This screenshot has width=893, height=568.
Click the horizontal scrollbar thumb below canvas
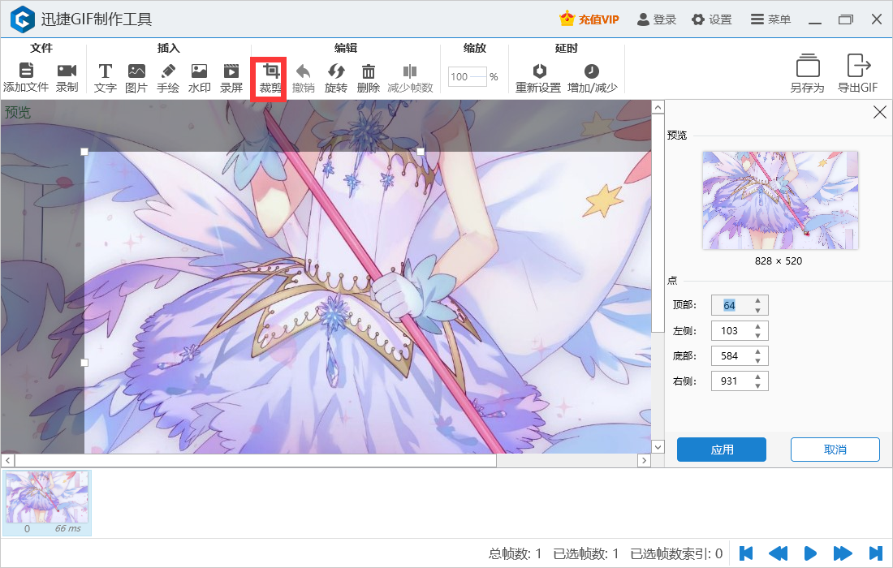pos(256,460)
